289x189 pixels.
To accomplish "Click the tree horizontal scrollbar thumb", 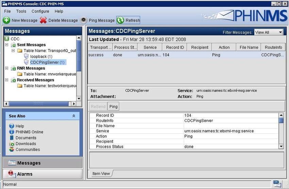I will [39, 104].
